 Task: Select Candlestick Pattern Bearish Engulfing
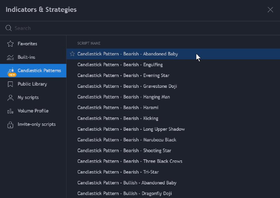173,65
